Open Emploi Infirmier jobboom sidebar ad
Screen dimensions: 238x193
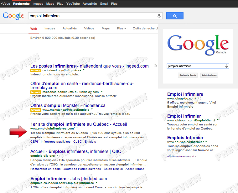click(184, 116)
